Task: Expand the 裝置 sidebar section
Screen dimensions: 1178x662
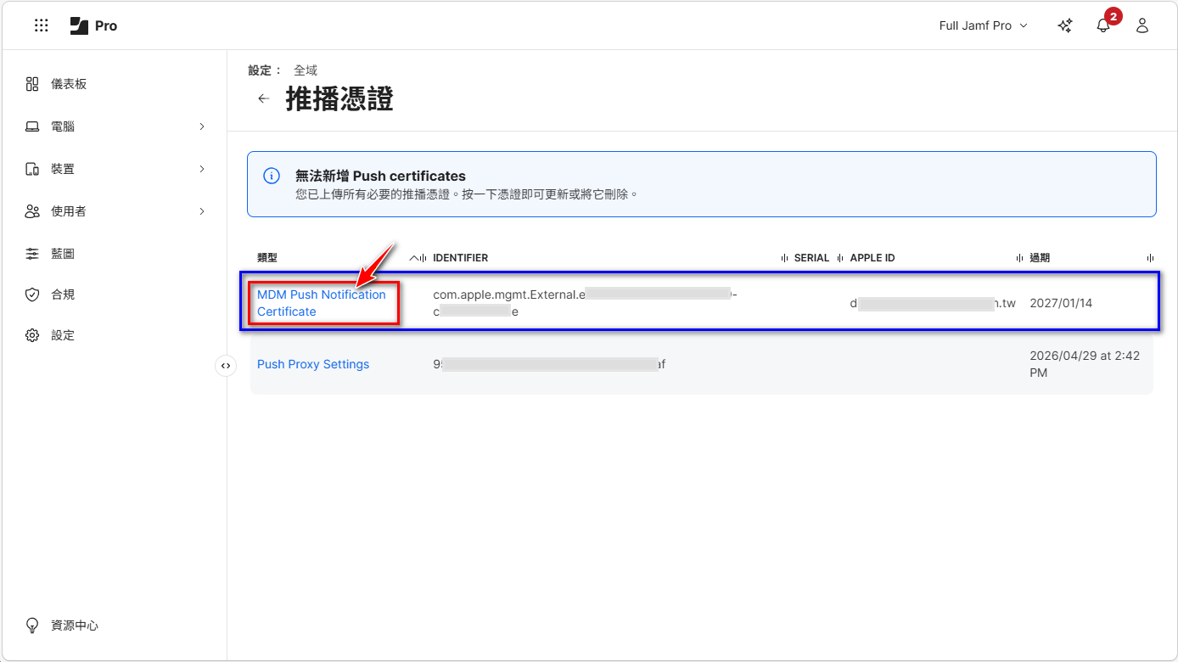Action: [202, 169]
